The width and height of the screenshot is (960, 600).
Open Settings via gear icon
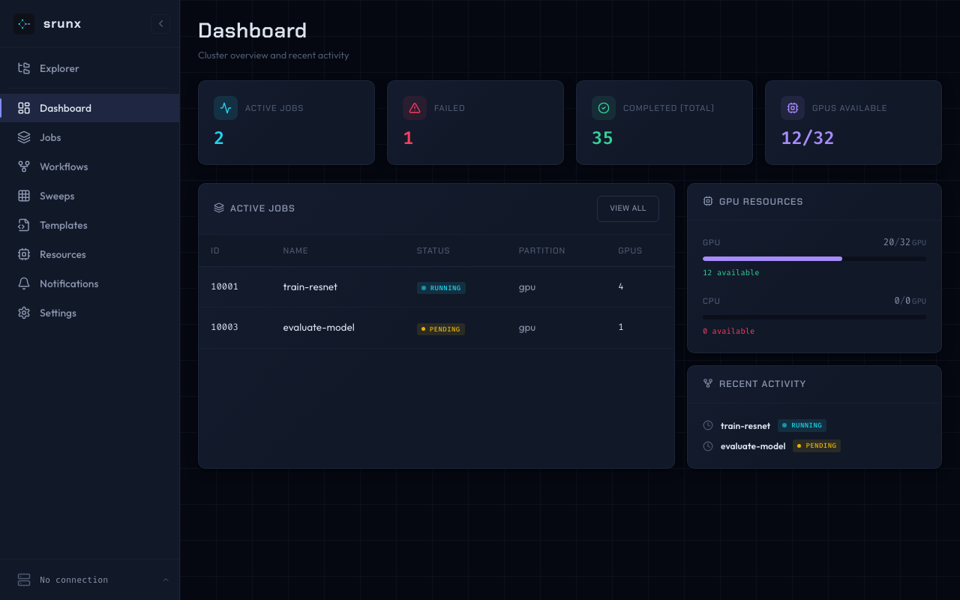pyautogui.click(x=24, y=313)
